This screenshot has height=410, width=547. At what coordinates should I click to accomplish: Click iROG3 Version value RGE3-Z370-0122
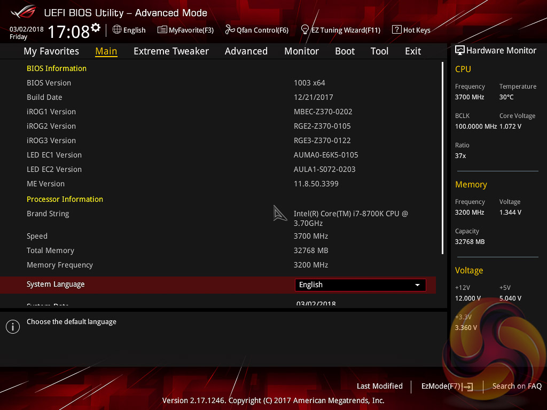[322, 140]
